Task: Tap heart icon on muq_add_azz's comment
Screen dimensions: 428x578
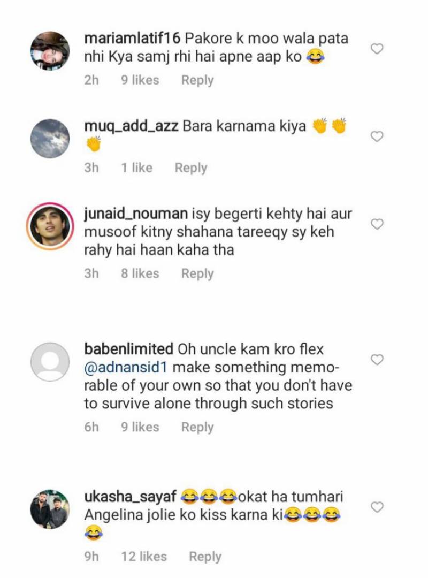Action: pyautogui.click(x=377, y=136)
